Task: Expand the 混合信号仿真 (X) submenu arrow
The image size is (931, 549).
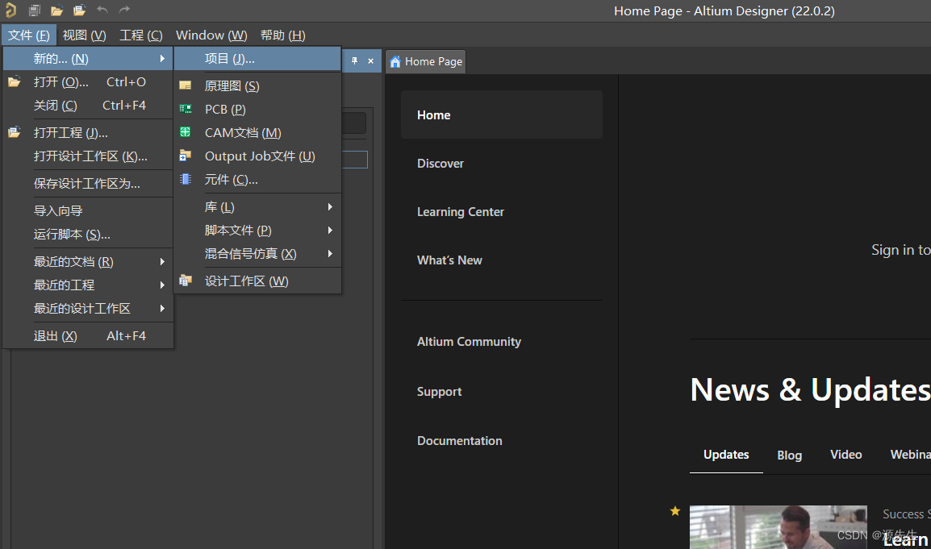Action: (330, 253)
